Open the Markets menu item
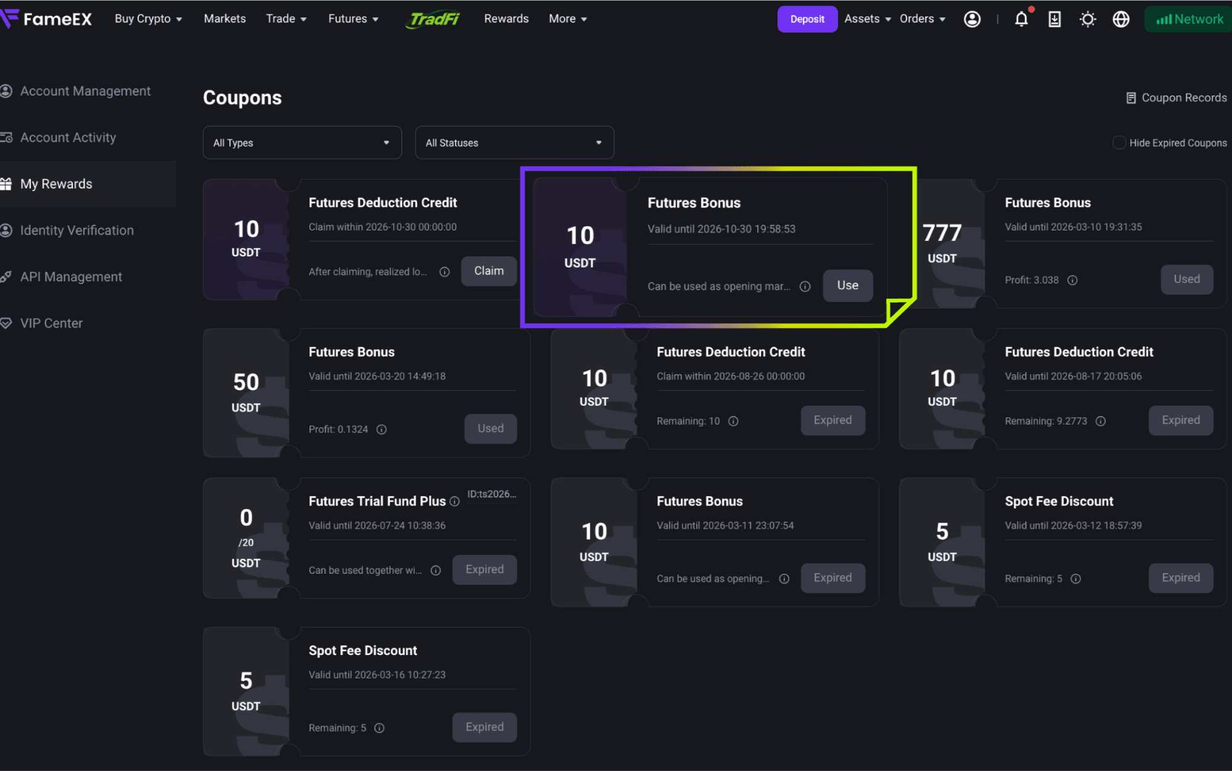The image size is (1232, 771). (x=225, y=19)
